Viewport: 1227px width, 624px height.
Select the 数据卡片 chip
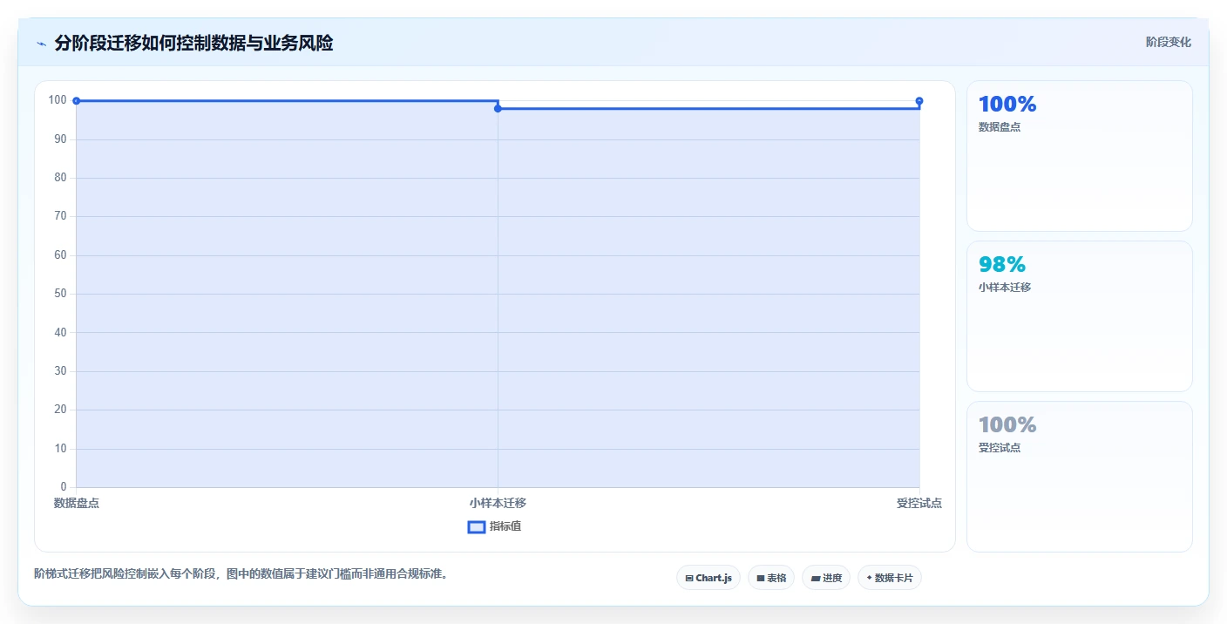point(890,578)
